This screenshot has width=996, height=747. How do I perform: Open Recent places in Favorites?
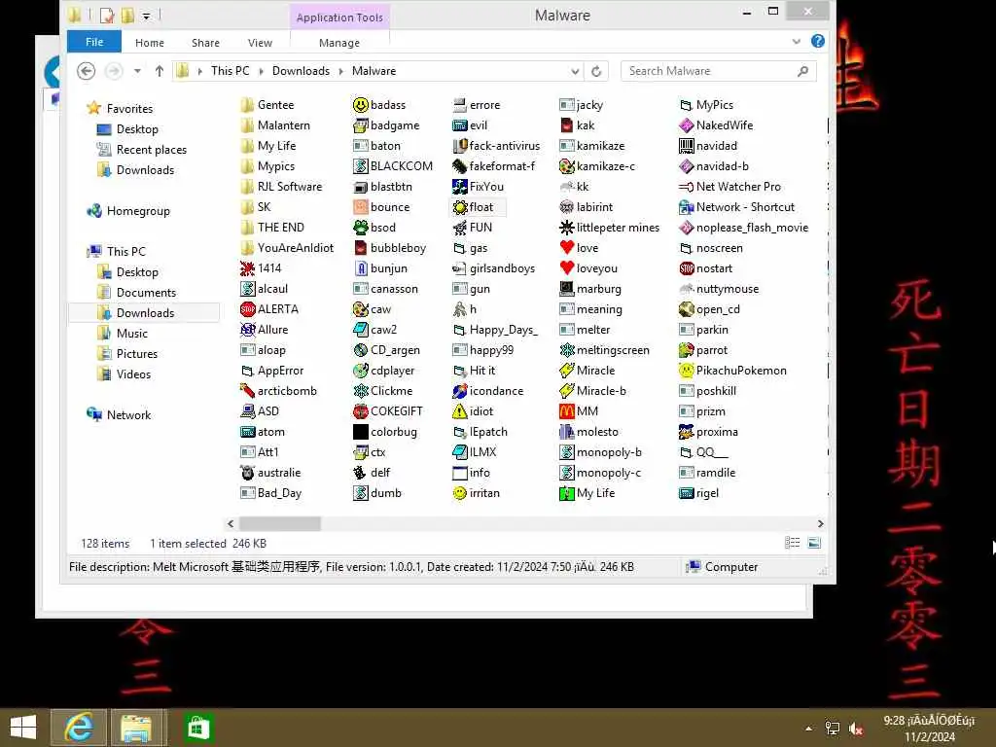click(x=142, y=150)
